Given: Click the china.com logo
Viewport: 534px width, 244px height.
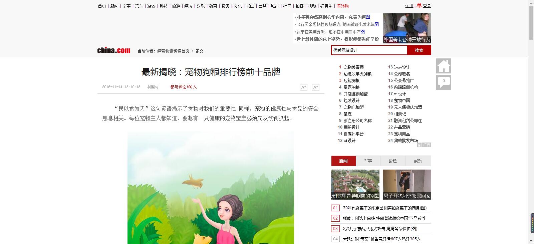Looking at the screenshot, I should (x=114, y=50).
